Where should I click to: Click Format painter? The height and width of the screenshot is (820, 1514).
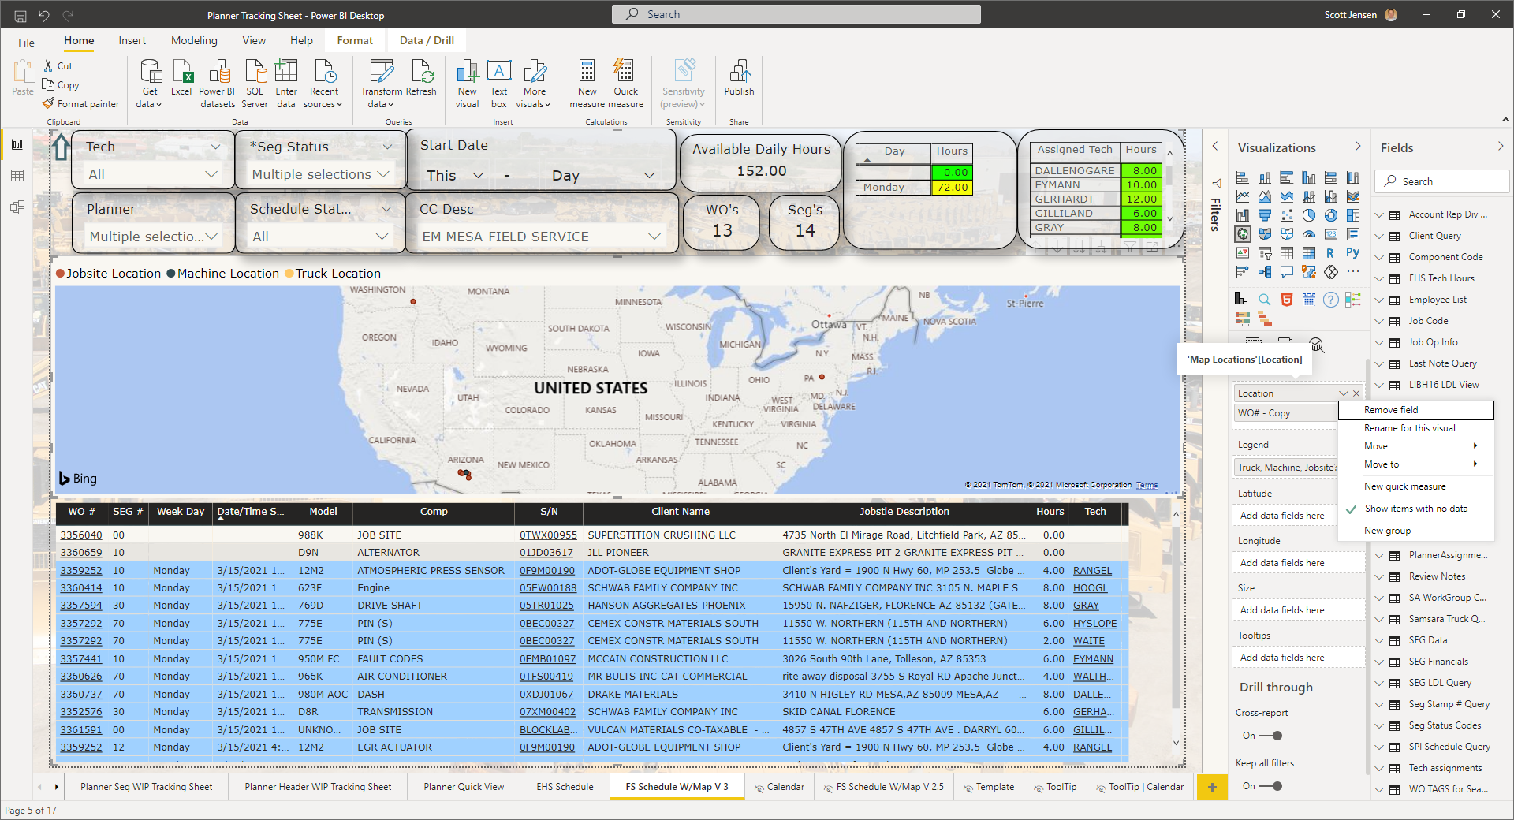coord(80,104)
